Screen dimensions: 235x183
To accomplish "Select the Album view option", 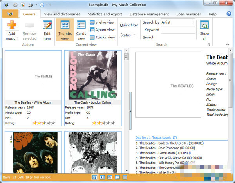I will tap(102, 30).
